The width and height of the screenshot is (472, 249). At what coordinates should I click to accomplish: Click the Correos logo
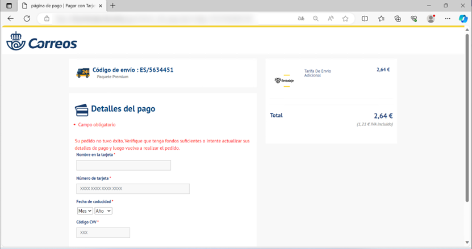[x=41, y=43]
